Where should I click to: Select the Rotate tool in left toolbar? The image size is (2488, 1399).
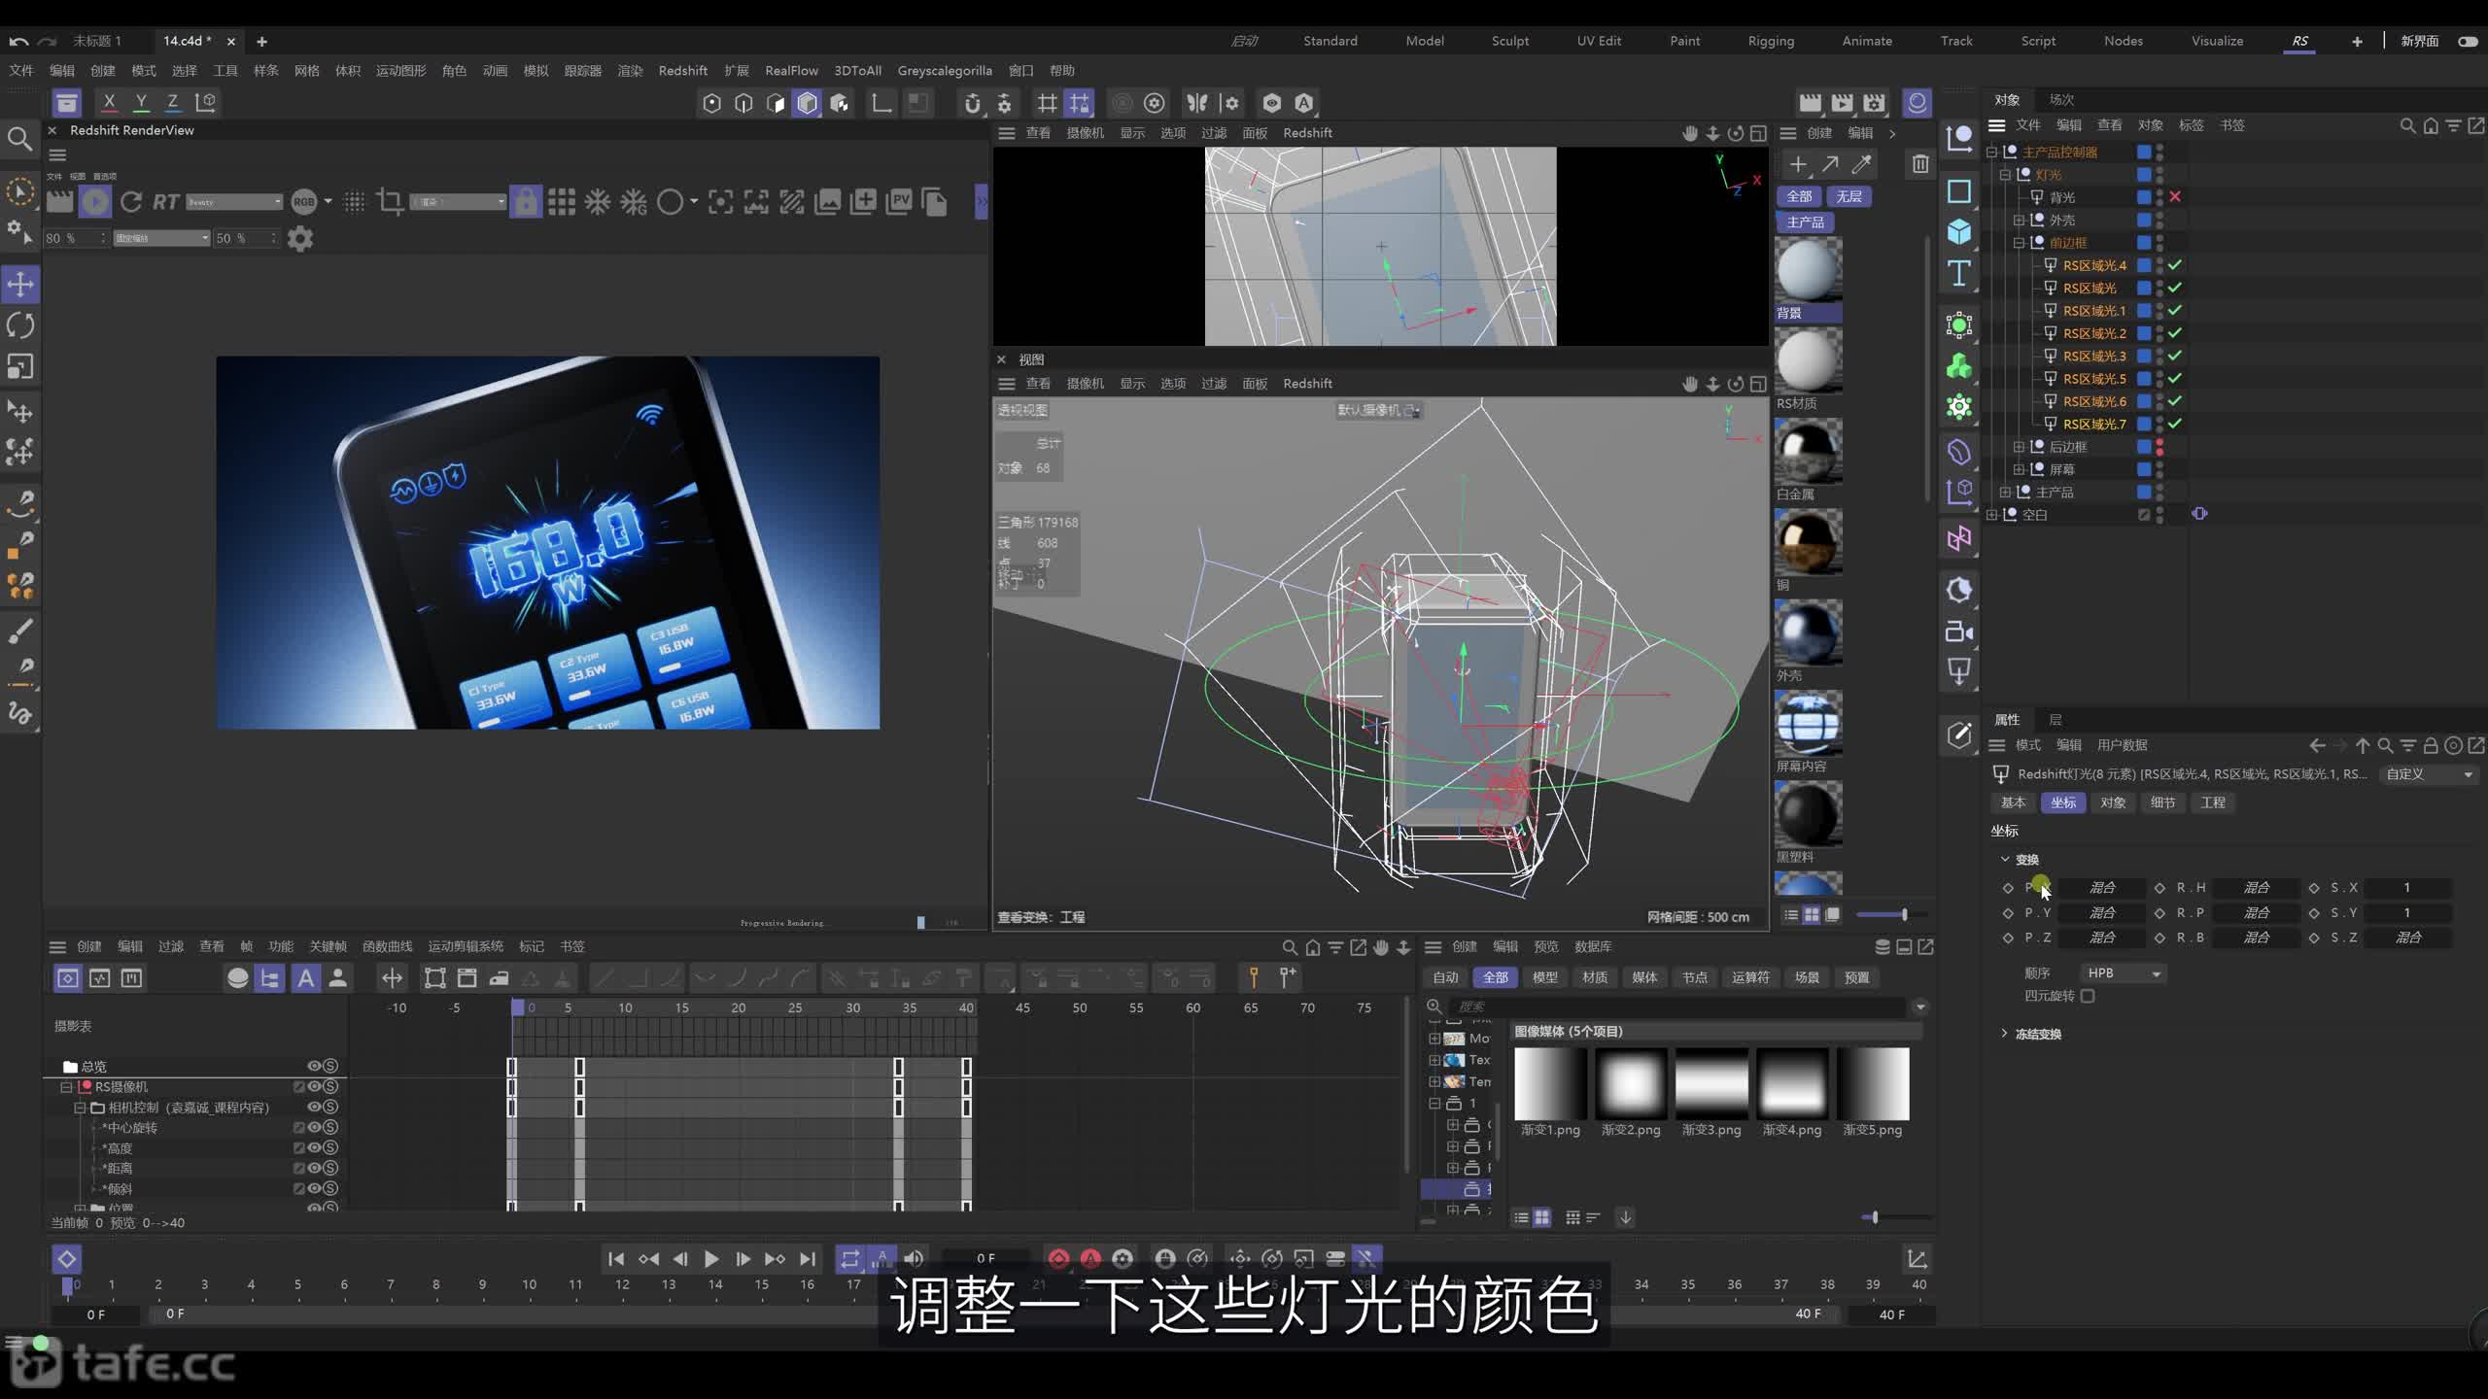coord(20,324)
